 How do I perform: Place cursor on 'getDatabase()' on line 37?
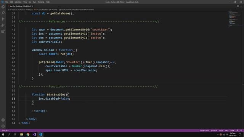pyautogui.click(x=61, y=14)
